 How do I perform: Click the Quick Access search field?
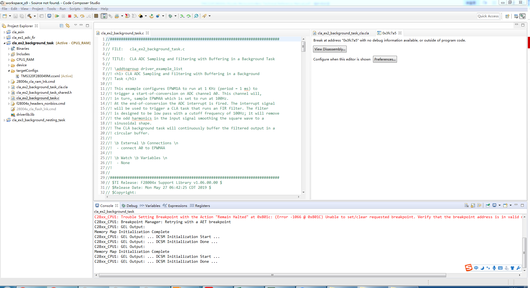pos(488,16)
